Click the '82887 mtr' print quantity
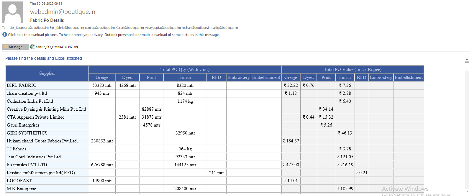The width and height of the screenshot is (472, 196). pos(152,109)
